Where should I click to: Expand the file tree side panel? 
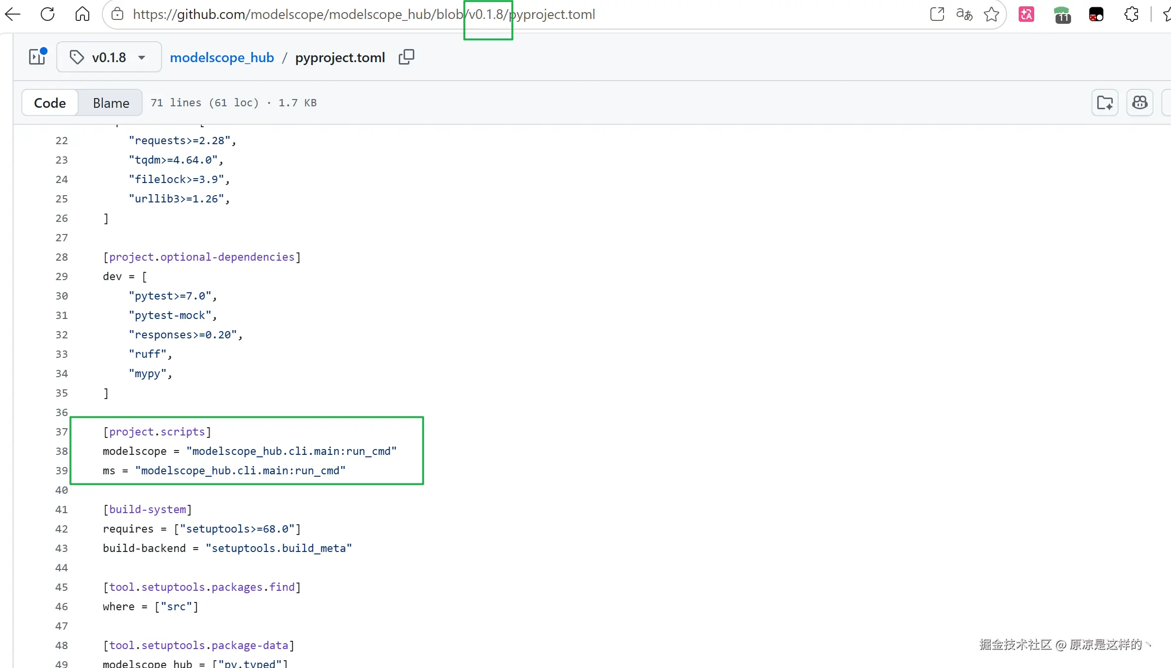point(37,57)
